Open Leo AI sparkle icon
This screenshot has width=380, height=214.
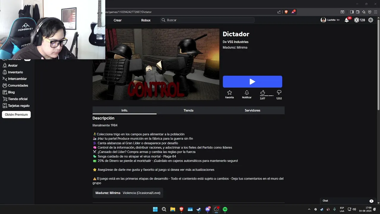364,12
